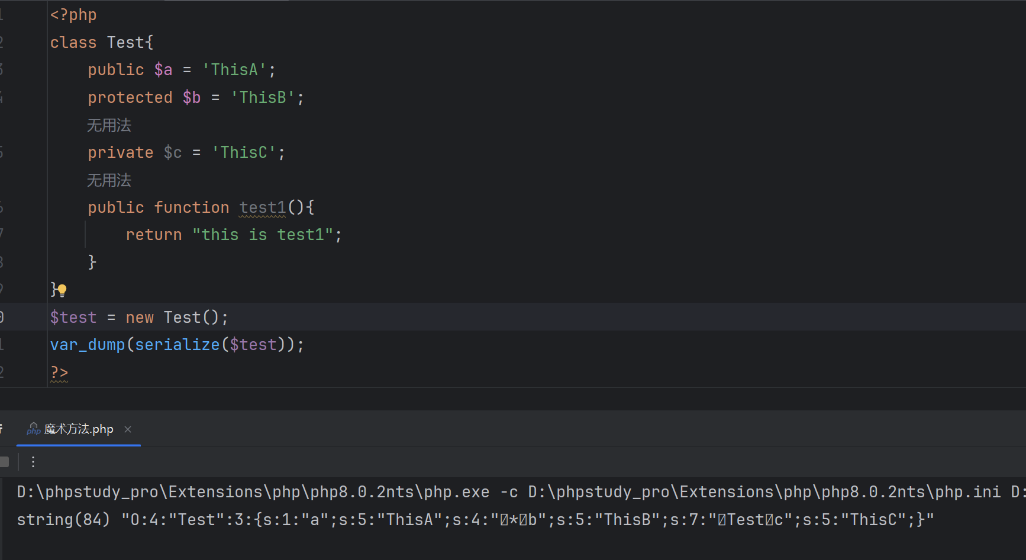The image size is (1026, 560).
Task: Click the ?> closing PHP tag
Action: pyautogui.click(x=59, y=373)
